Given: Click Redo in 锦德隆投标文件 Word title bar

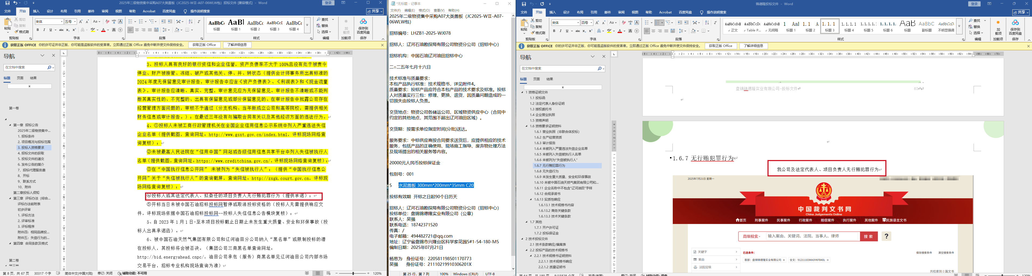Looking at the screenshot, I should 542,4.
